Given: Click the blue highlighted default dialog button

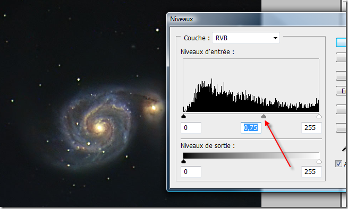Looking at the screenshot, I should tap(341, 42).
